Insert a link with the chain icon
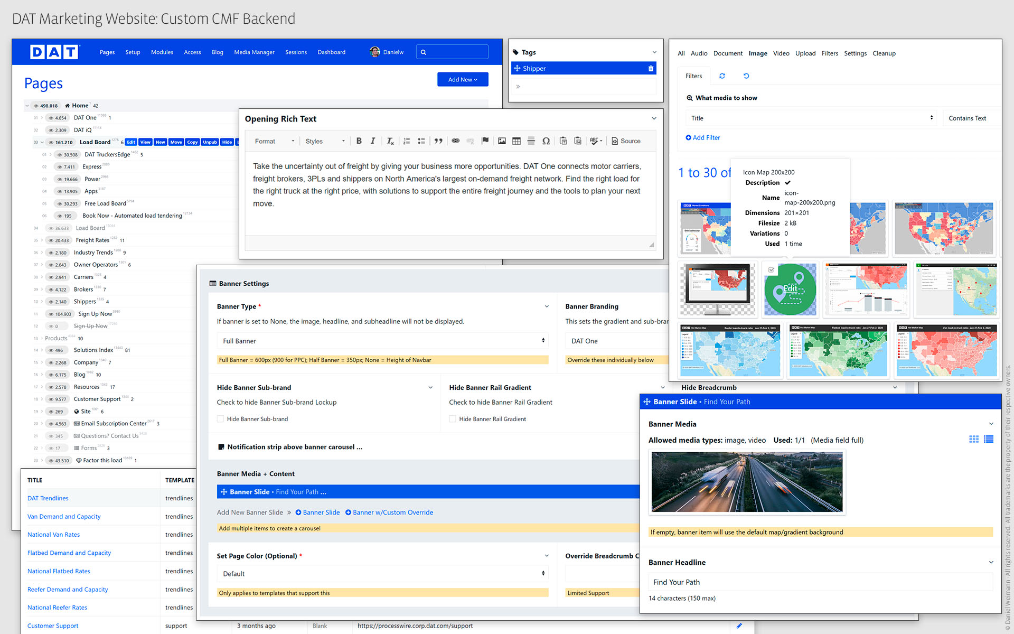The height and width of the screenshot is (634, 1014). tap(455, 141)
